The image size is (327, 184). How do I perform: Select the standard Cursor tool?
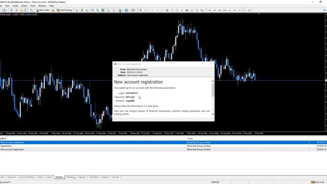141,10
